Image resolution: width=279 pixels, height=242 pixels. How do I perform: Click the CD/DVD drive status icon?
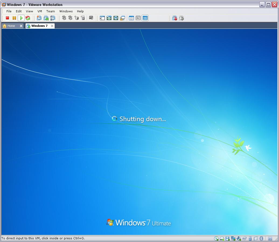click(x=216, y=239)
